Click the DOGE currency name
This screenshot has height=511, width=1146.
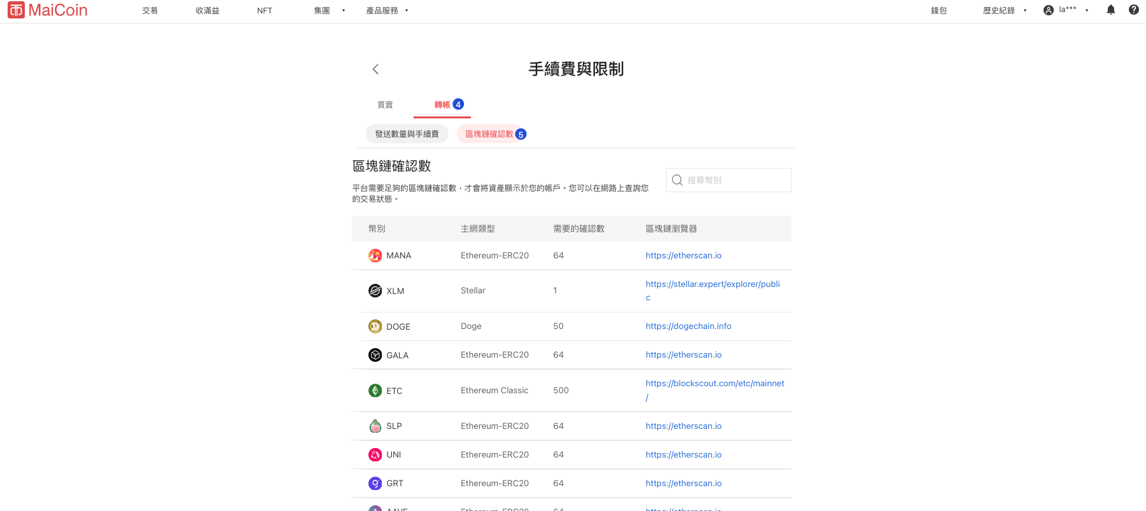tap(398, 327)
